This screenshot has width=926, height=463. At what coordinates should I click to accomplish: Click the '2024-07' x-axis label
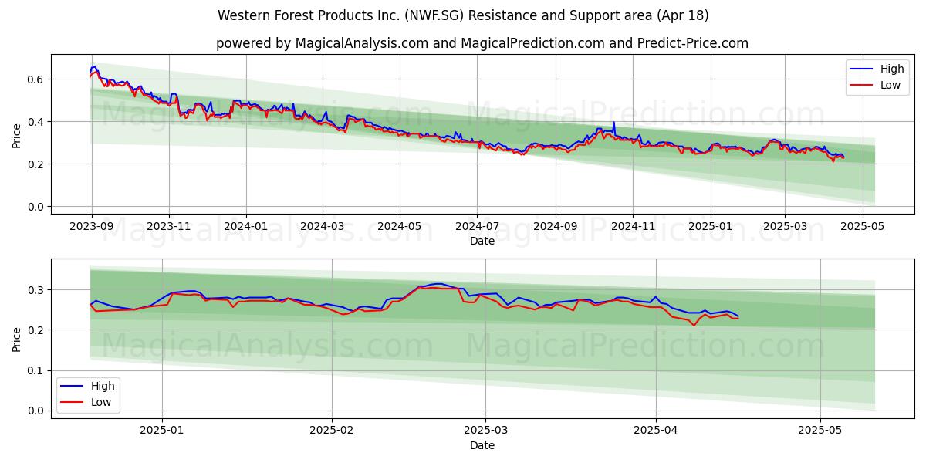[476, 227]
